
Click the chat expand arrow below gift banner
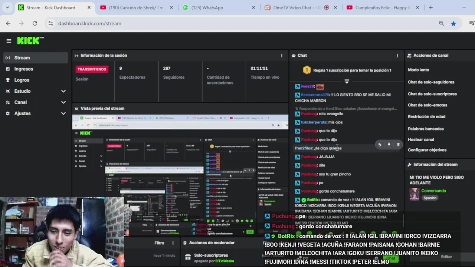347,81
